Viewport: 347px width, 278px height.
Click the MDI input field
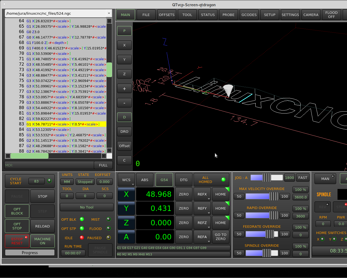pyautogui.click(x=49, y=165)
